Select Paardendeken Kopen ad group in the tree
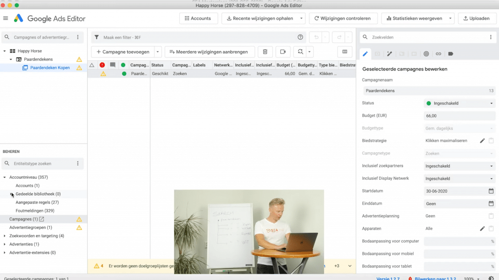499x280 pixels. coord(49,68)
